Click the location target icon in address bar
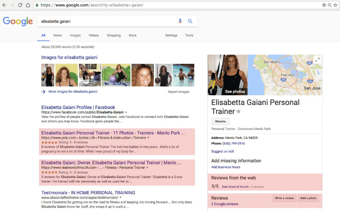Image resolution: width=340 pixels, height=212 pixels. [324, 5]
